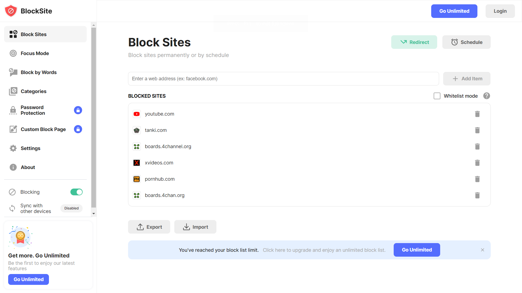The image size is (522, 293).
Task: Click the unlimited award ribbon illustration
Action: [20, 237]
